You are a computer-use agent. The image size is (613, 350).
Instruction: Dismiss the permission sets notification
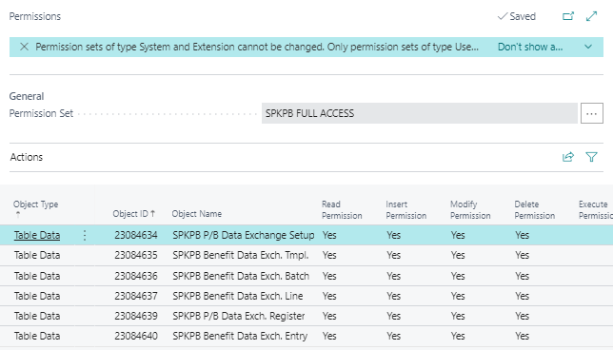[24, 47]
